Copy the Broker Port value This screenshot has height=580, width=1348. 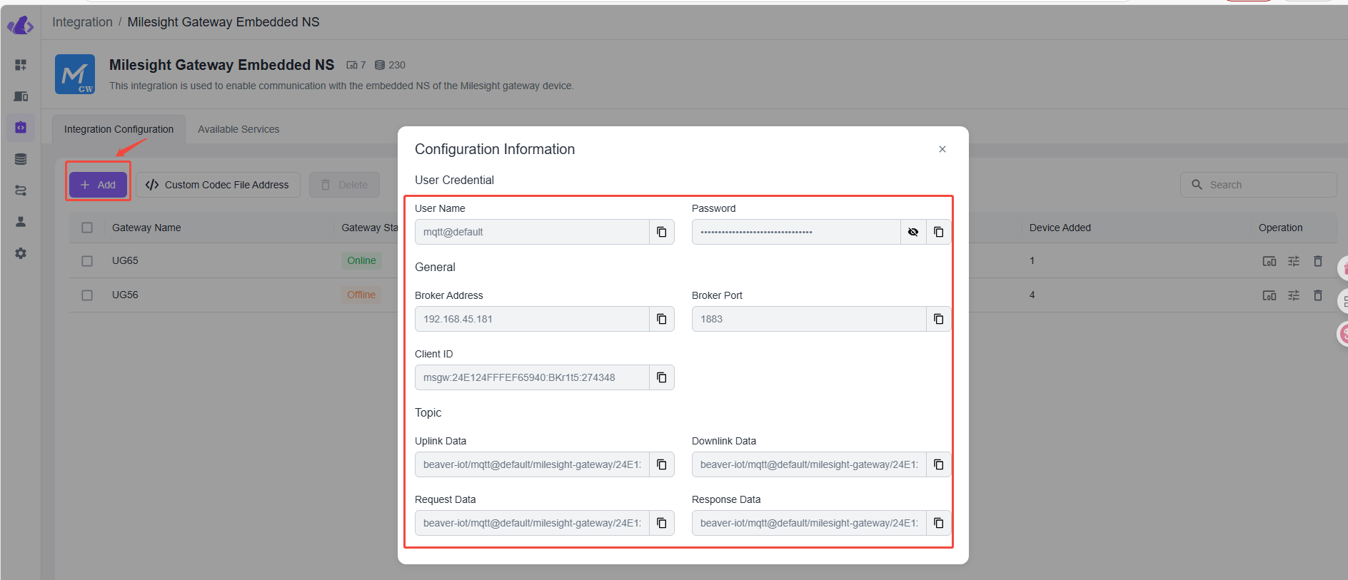939,319
